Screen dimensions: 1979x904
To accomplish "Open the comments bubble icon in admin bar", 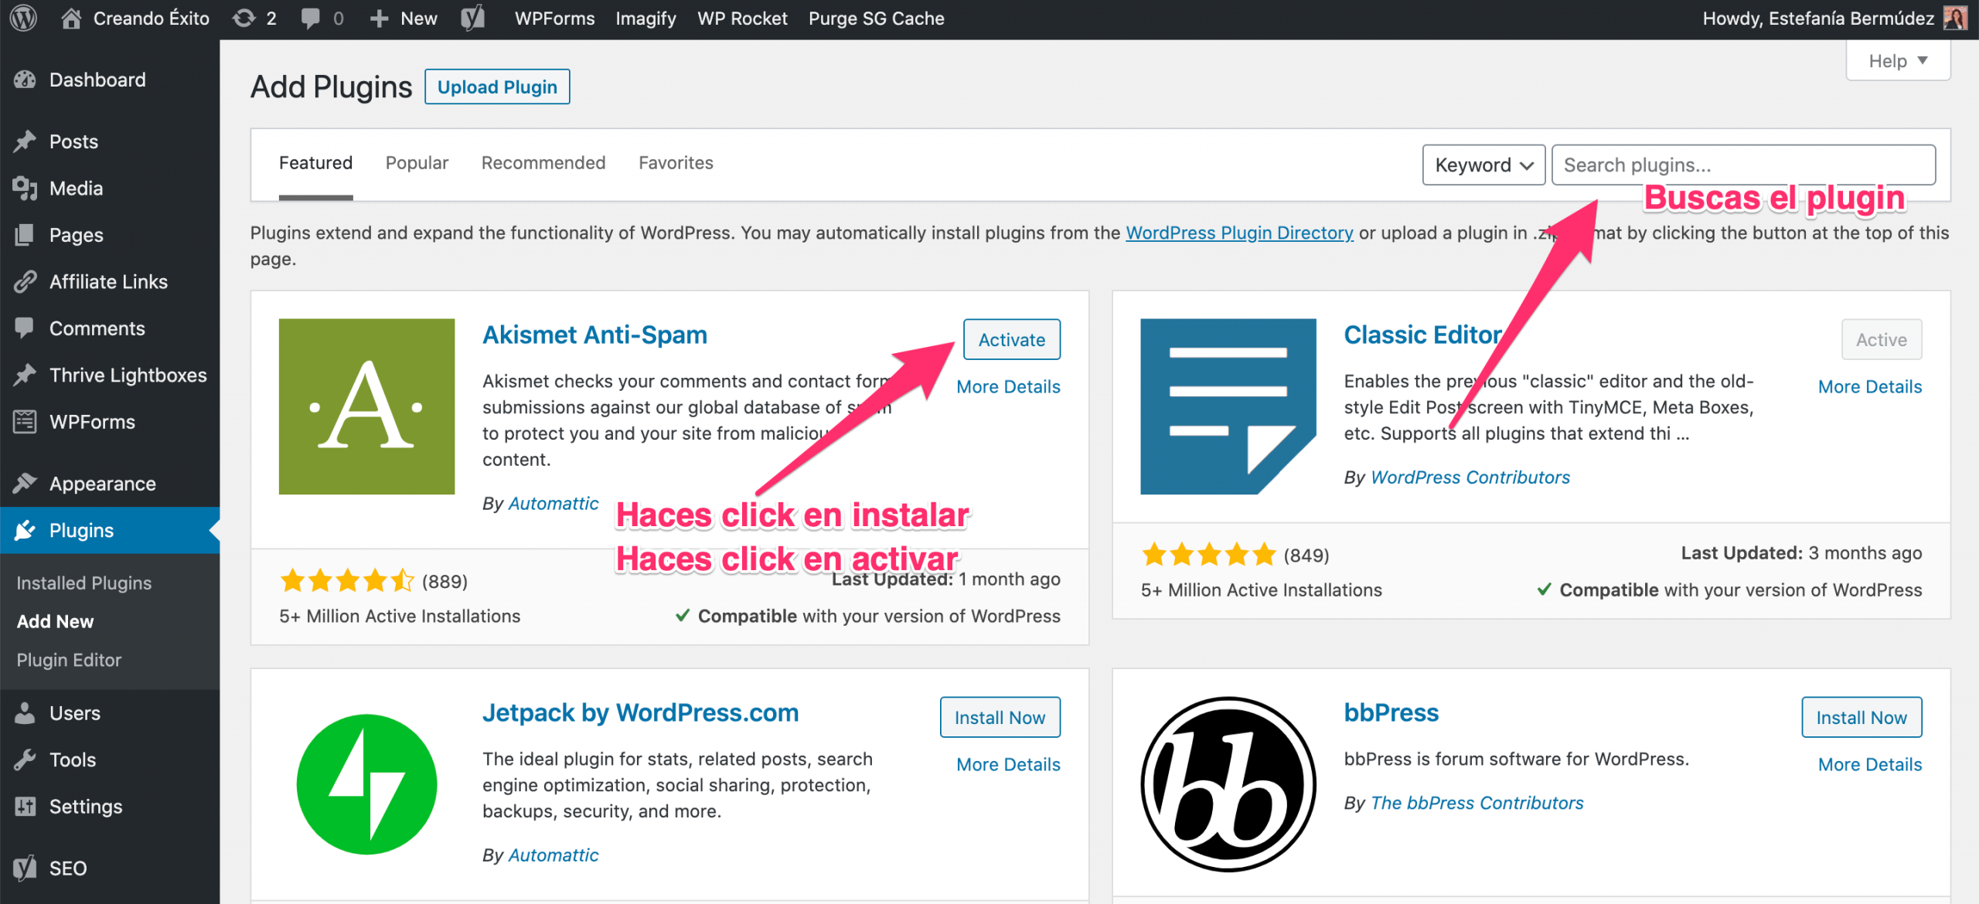I will (310, 18).
